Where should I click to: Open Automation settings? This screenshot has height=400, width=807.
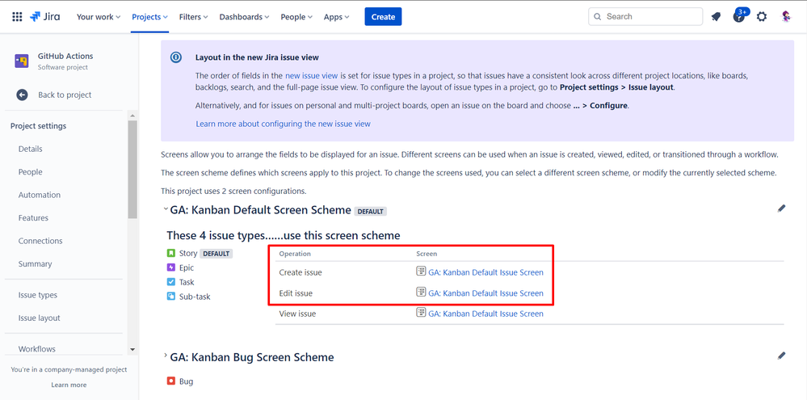(39, 195)
